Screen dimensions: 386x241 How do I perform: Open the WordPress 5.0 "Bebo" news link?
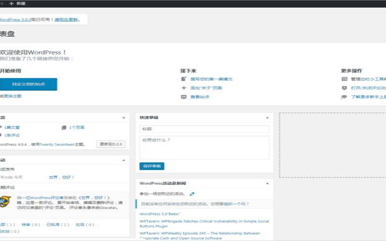[160, 214]
